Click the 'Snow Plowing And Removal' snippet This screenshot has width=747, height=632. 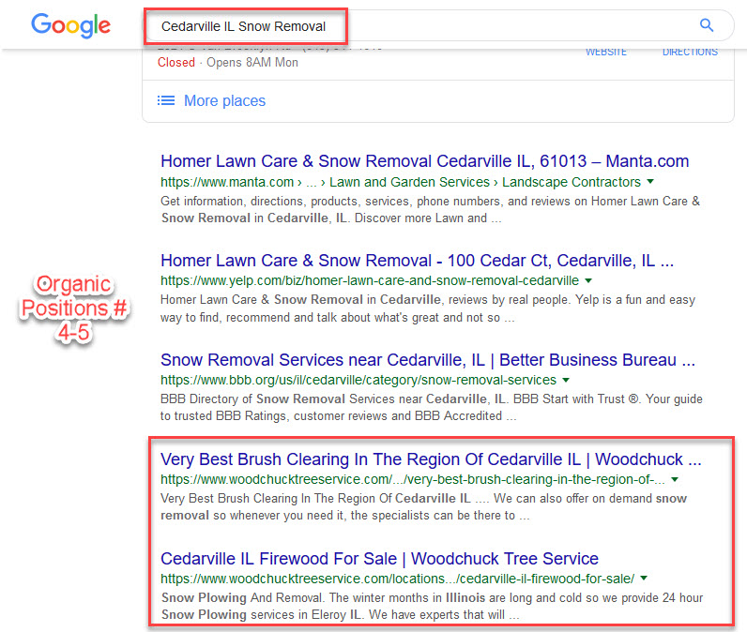[432, 606]
